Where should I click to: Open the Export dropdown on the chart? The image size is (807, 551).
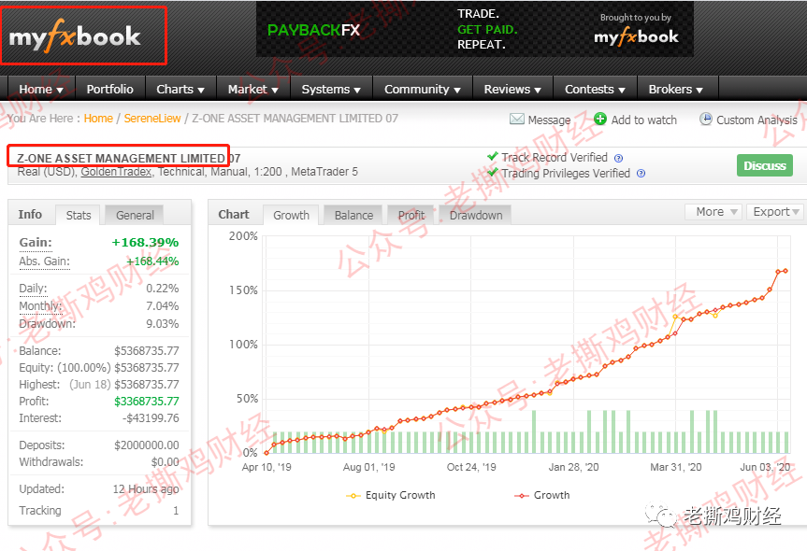(775, 212)
